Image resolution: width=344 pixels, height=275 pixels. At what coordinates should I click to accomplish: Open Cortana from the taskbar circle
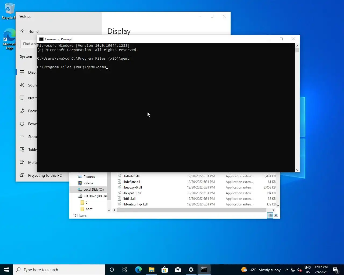click(112, 270)
